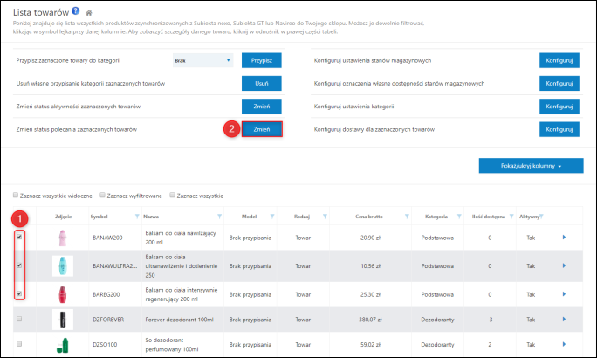The image size is (597, 358).
Task: Open filter funnel in Kategoria column
Action: coord(467,217)
